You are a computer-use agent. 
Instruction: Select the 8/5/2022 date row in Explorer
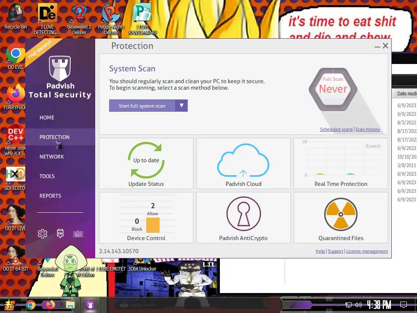406,122
